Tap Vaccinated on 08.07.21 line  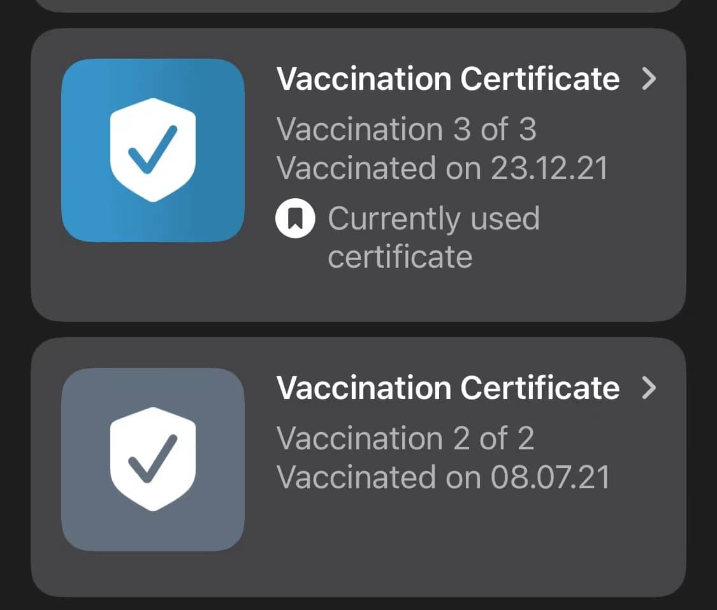pyautogui.click(x=443, y=477)
